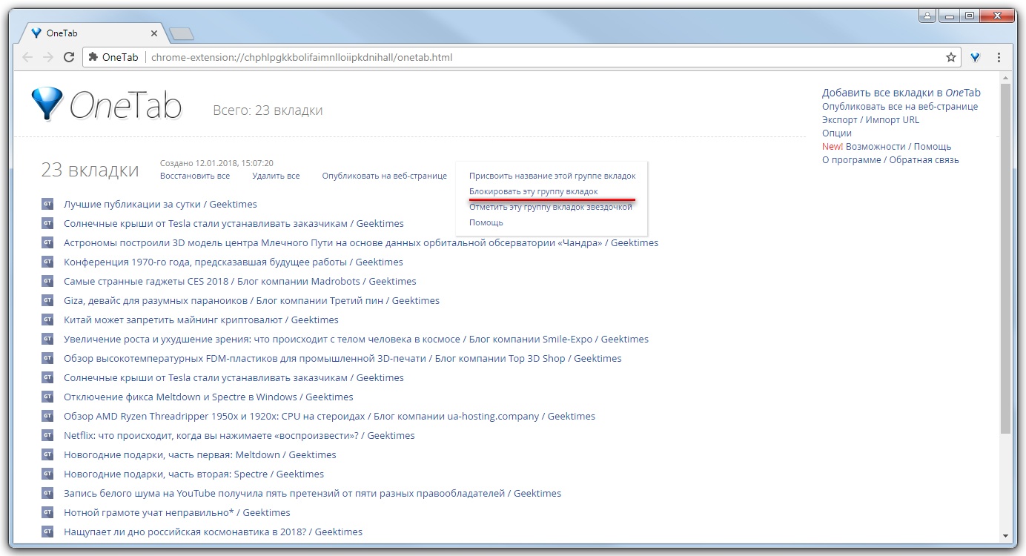Click favicon beside 'Китай может запретить майнинг'
1026x556 pixels.
click(47, 320)
